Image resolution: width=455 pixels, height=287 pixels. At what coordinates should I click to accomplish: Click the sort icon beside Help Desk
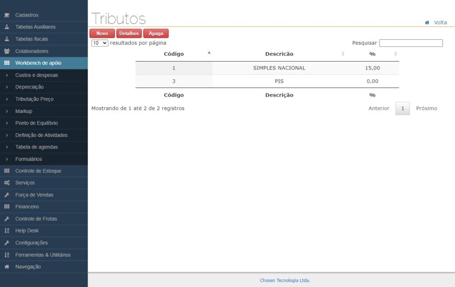pos(7,231)
